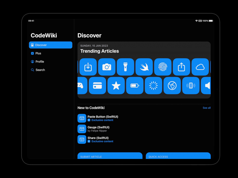
Task: Click the by Felipe Nipper author text
Action: coord(97,131)
